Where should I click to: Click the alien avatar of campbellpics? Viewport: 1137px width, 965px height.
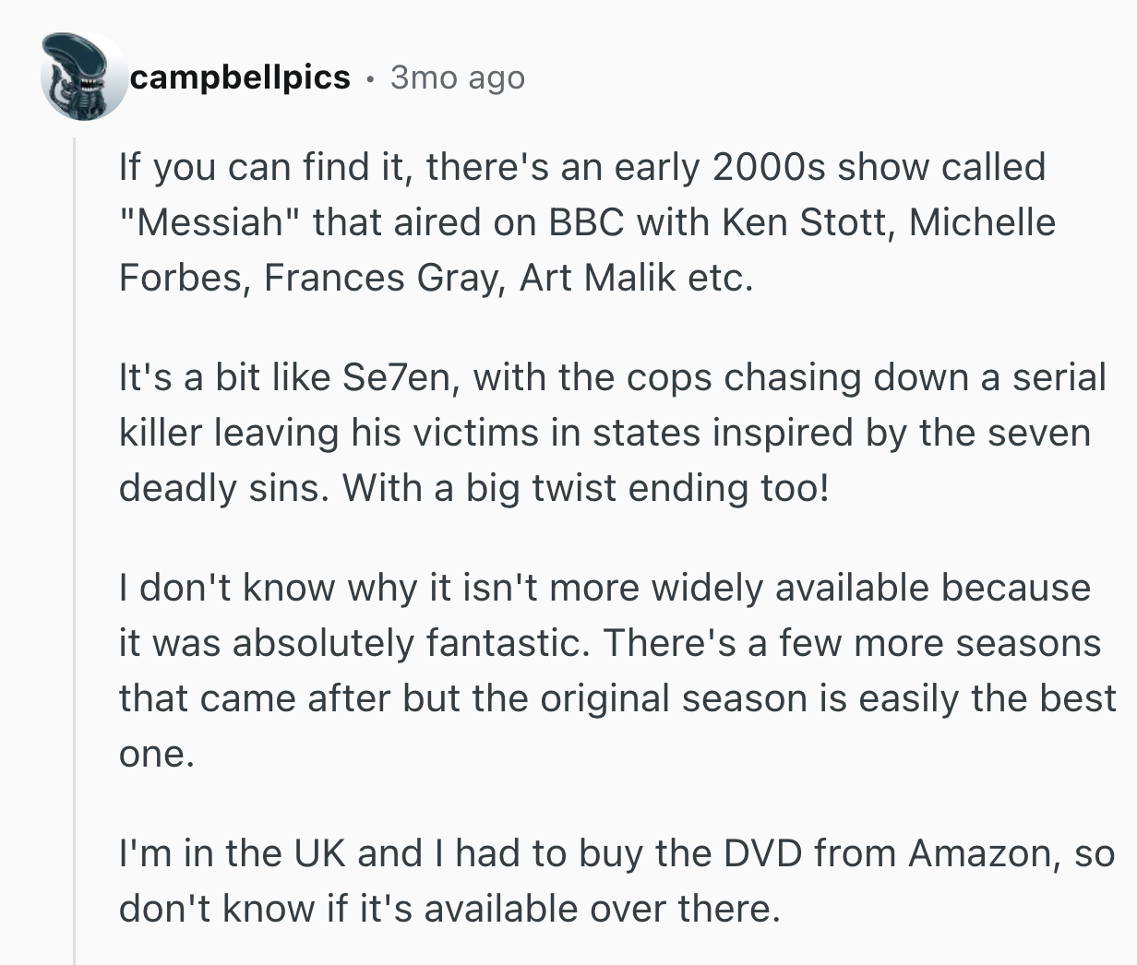coord(84,77)
